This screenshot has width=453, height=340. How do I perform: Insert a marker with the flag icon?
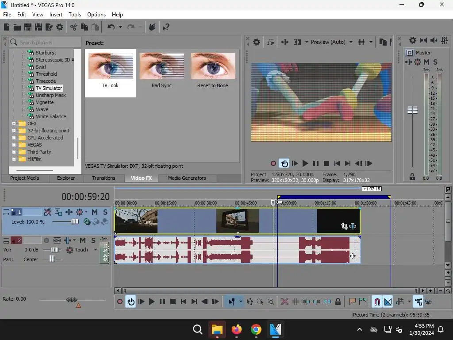(x=352, y=302)
